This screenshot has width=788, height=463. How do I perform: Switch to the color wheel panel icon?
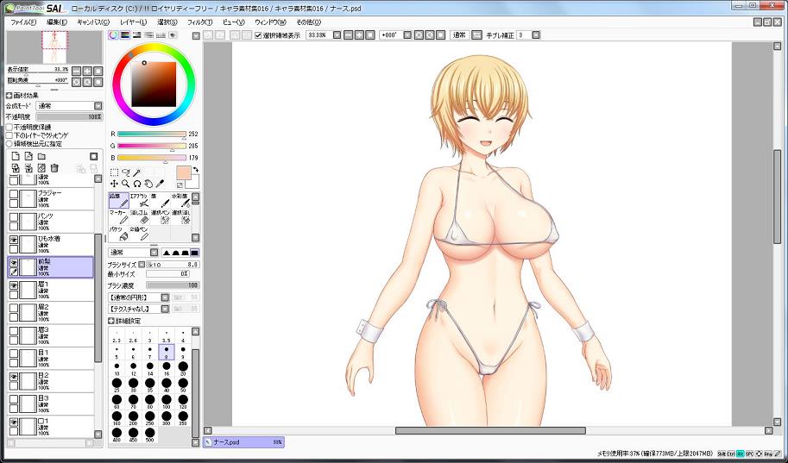coord(114,35)
